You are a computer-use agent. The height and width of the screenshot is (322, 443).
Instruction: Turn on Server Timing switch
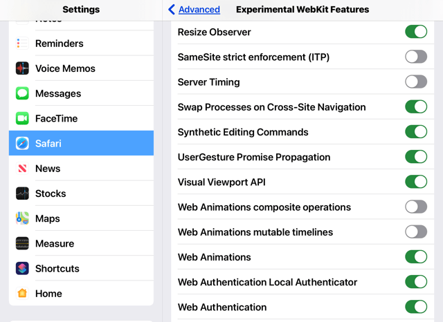[416, 82]
